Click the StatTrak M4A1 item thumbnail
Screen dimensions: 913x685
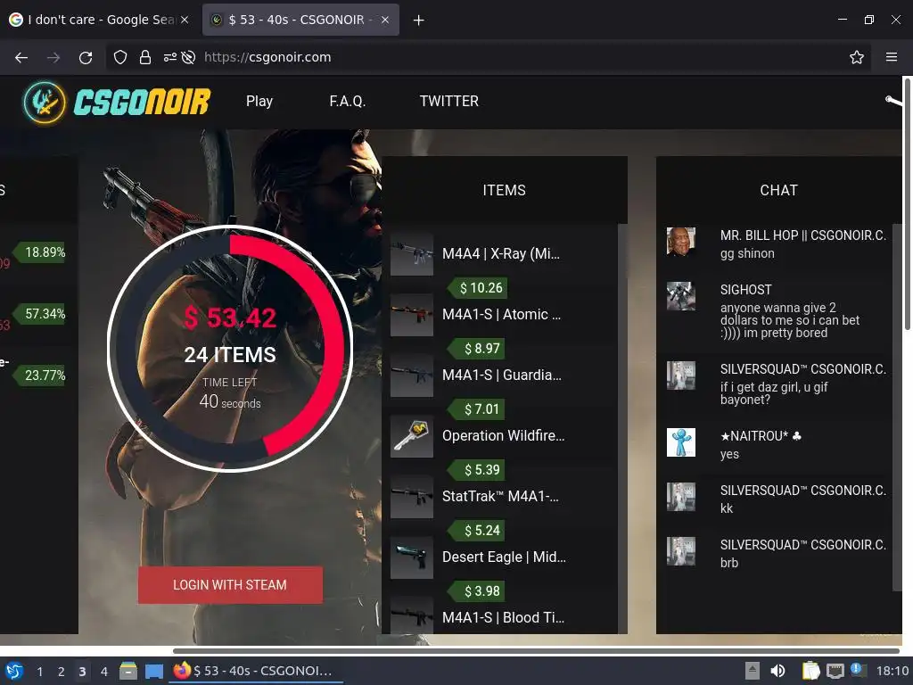(412, 496)
